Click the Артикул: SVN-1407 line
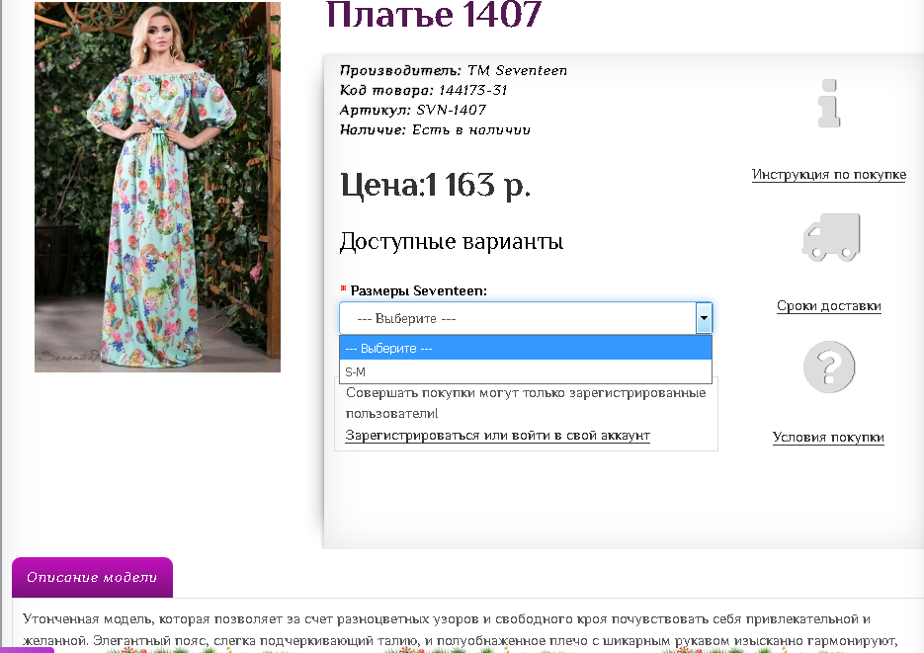Screen dimensions: 924x653 pyautogui.click(x=413, y=110)
